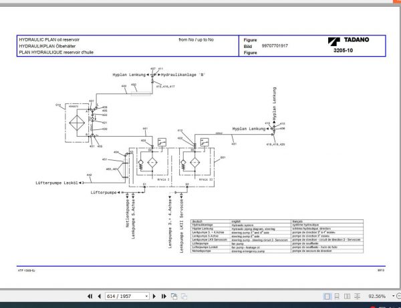The image size is (401, 308).
Task: Click the 'Kreis I' label in diagram
Action: click(164, 179)
